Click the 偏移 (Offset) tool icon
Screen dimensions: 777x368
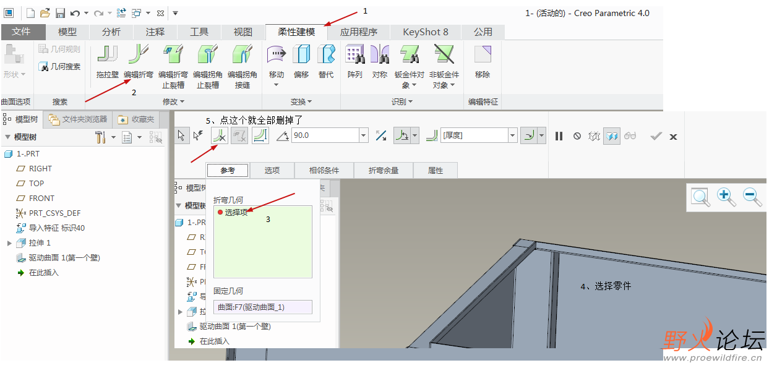301,55
